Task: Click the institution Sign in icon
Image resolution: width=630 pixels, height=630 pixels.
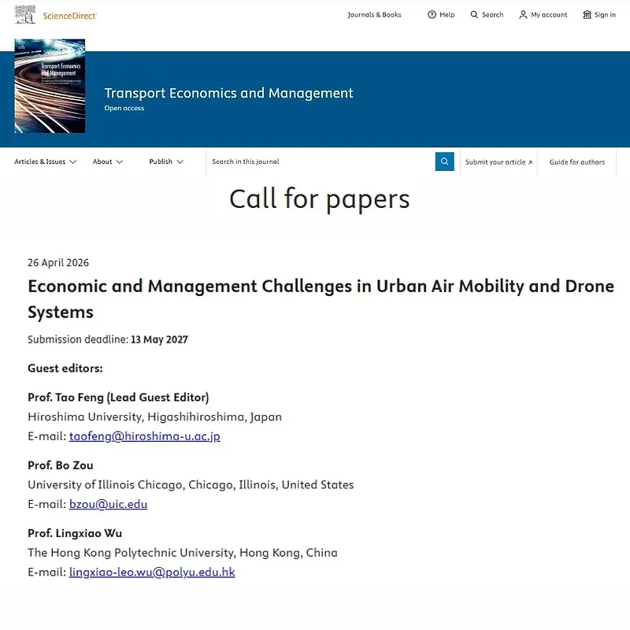Action: click(587, 14)
